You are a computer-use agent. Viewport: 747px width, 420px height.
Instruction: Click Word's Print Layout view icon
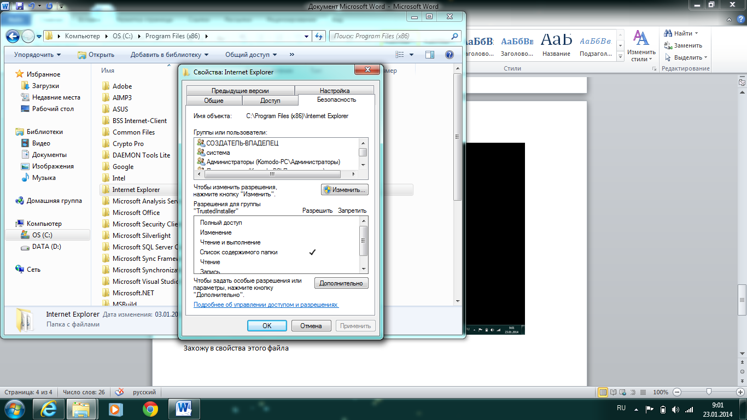(x=603, y=392)
